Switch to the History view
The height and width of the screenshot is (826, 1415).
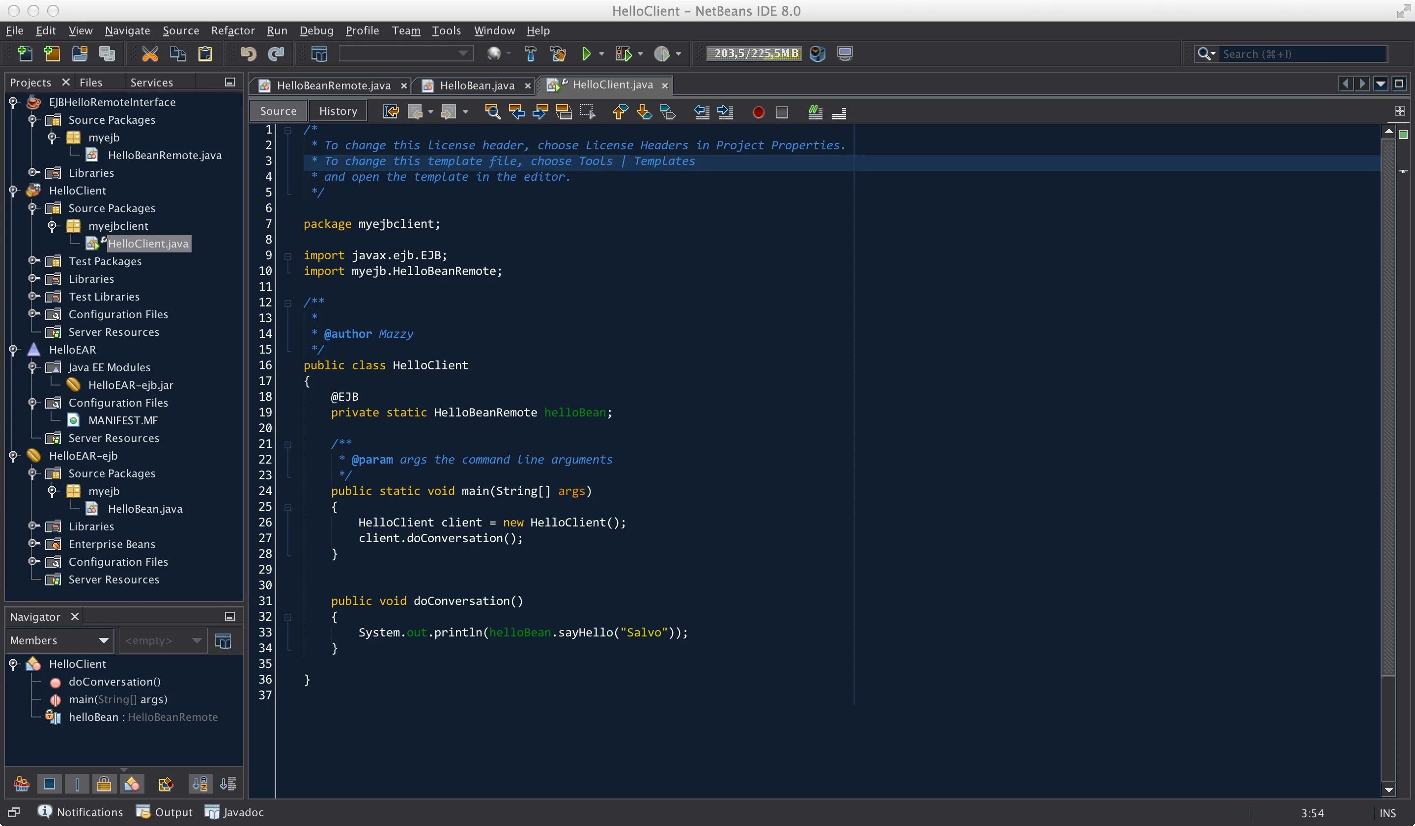click(338, 111)
